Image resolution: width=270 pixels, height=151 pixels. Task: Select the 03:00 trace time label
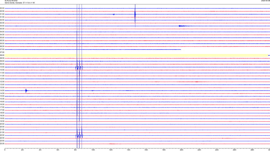(2, 26)
